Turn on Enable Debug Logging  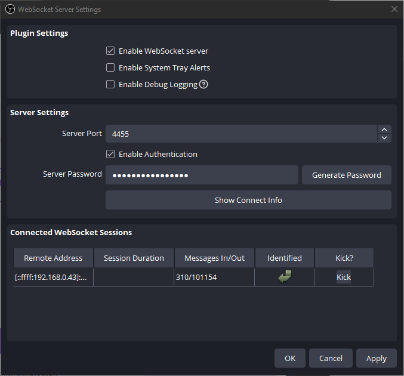[110, 85]
